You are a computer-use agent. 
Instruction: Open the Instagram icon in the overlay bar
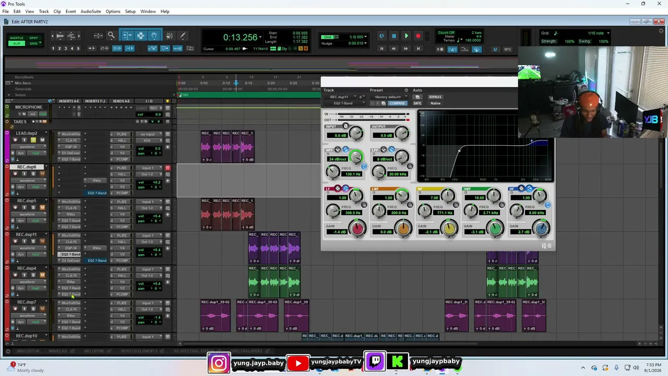tap(219, 363)
